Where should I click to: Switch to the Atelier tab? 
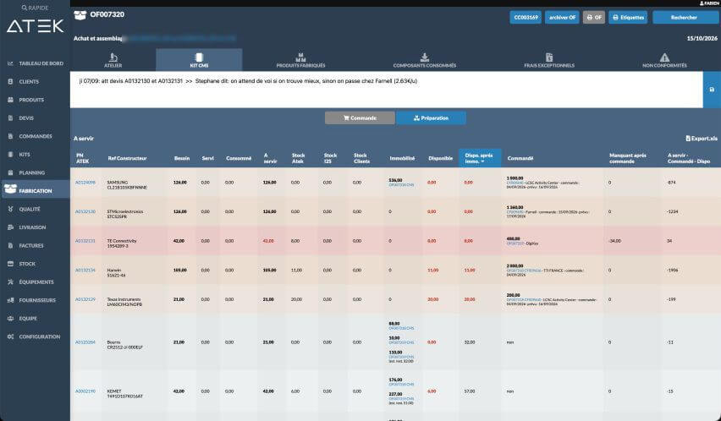(113, 60)
